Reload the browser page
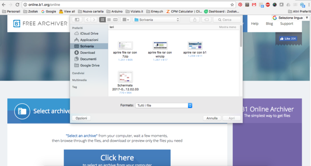 [17, 4]
